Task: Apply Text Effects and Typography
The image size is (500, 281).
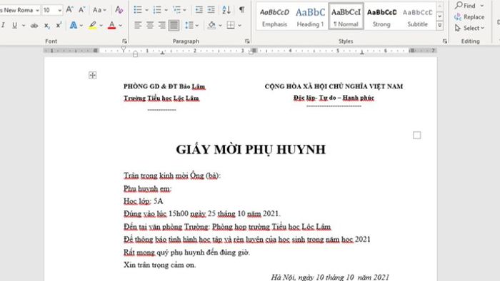Action: click(74, 25)
